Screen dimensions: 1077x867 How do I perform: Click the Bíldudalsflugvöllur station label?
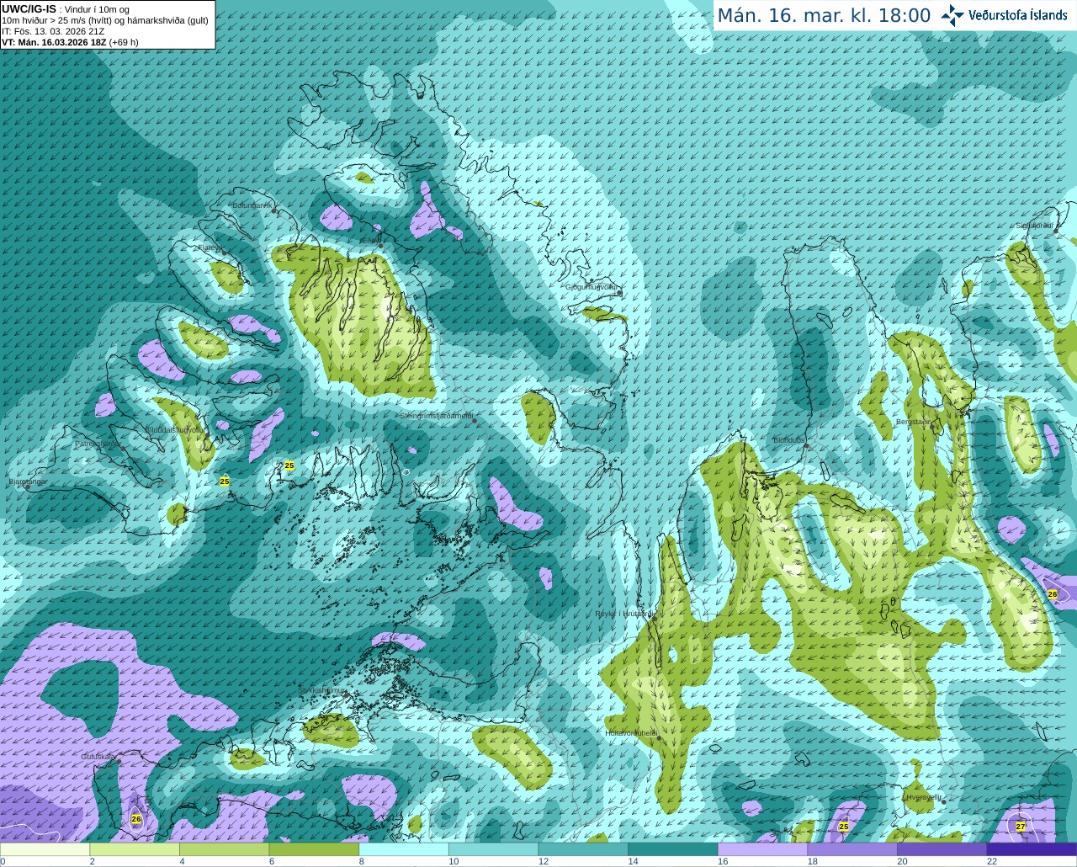(174, 429)
